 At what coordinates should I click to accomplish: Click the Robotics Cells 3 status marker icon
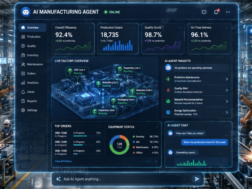point(132,91)
